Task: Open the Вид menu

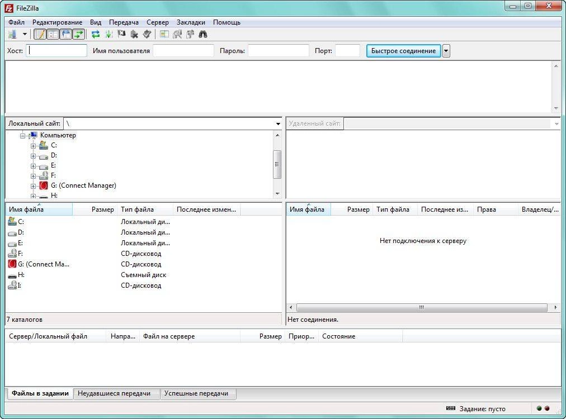Action: (96, 22)
